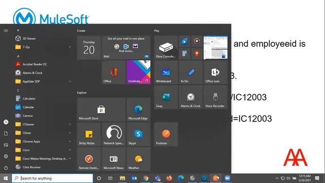Open Network Speed Test tile
Image resolution: width=325 pixels, height=183 pixels.
(x=114, y=134)
